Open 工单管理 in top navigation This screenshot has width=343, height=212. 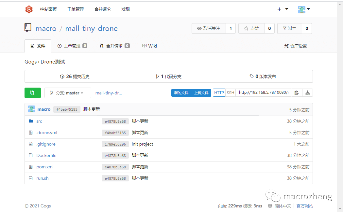coord(76,9)
